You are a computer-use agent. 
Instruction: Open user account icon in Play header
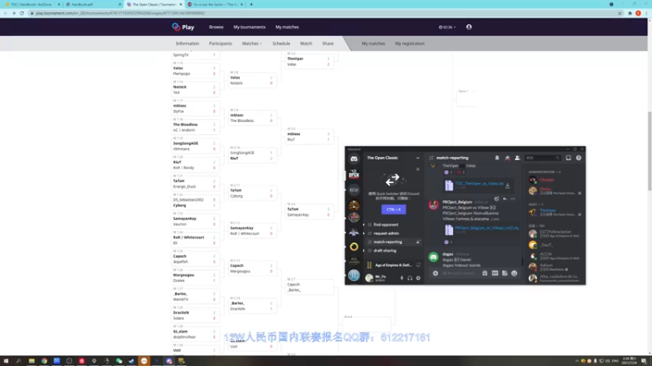469,27
